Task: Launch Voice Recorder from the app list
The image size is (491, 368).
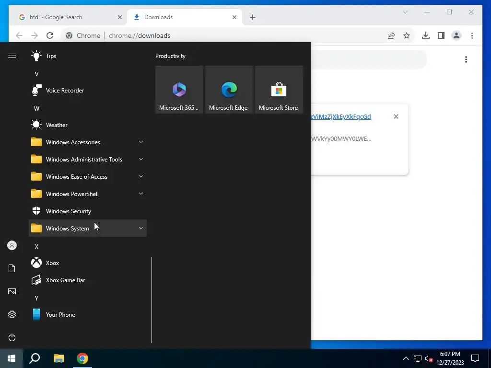Action: (x=88, y=91)
